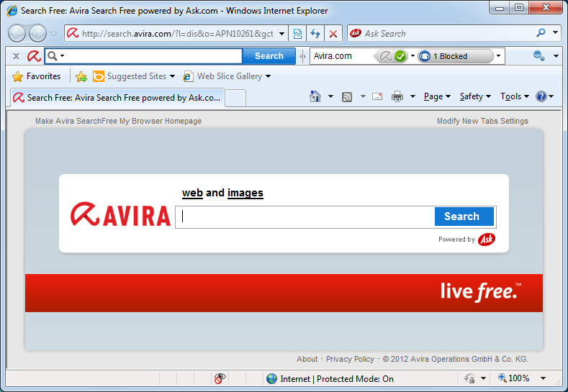Click the Avira toolbar umbrella logo
The image size is (568, 392).
click(x=34, y=56)
